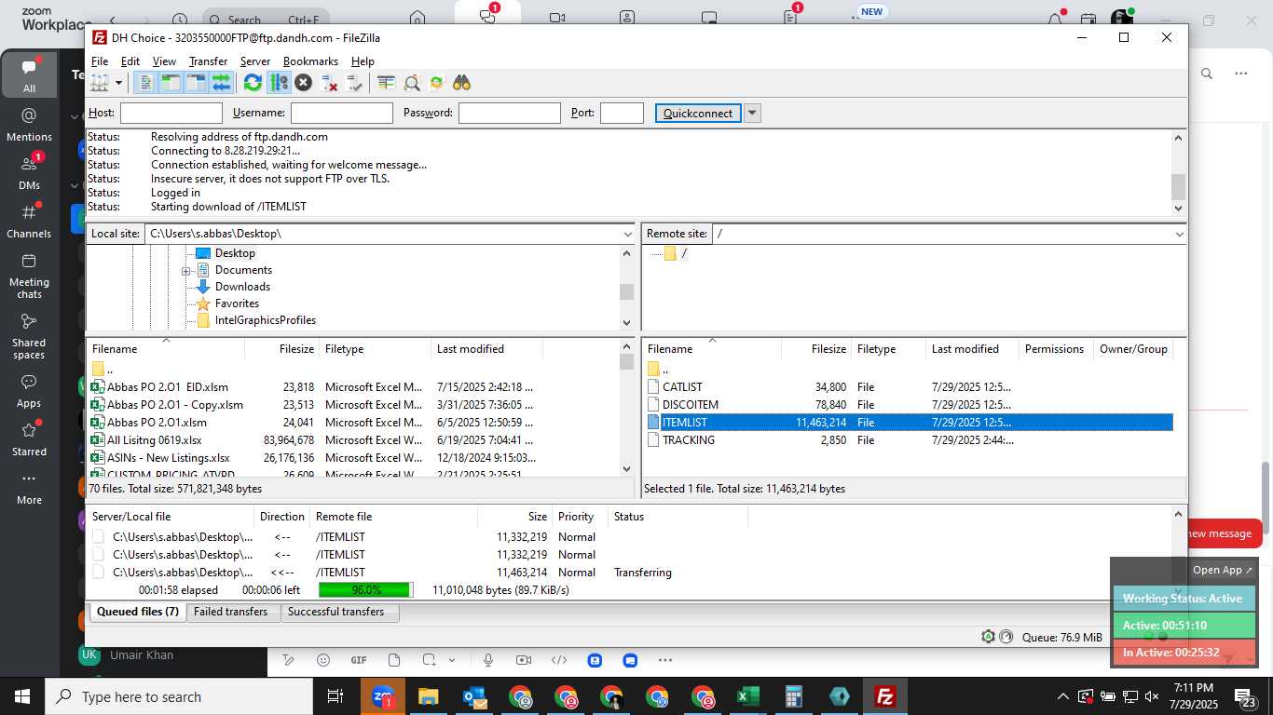Click the Quickconnect button
Image resolution: width=1273 pixels, height=715 pixels.
pos(698,113)
